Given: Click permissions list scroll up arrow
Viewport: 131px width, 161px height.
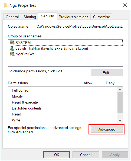Looking at the screenshot, I should 120,89.
